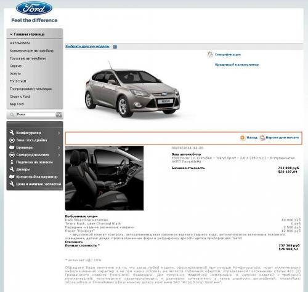Expand the Спецпредложения submenu arrow
Screen dimensions: 308x292
pyautogui.click(x=59, y=155)
